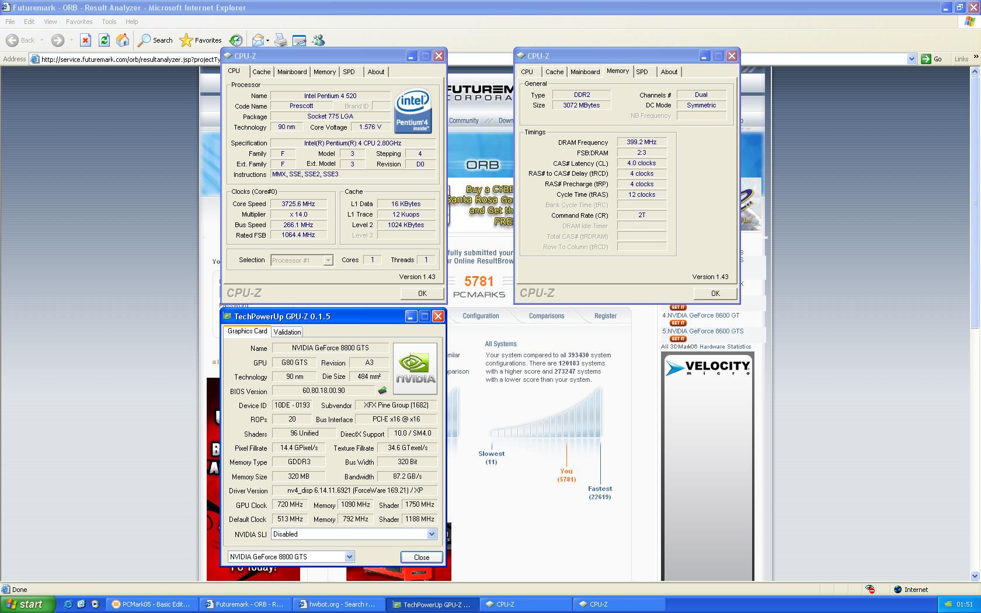Image resolution: width=981 pixels, height=613 pixels.
Task: Click the Back arrow button
Action: [20, 40]
